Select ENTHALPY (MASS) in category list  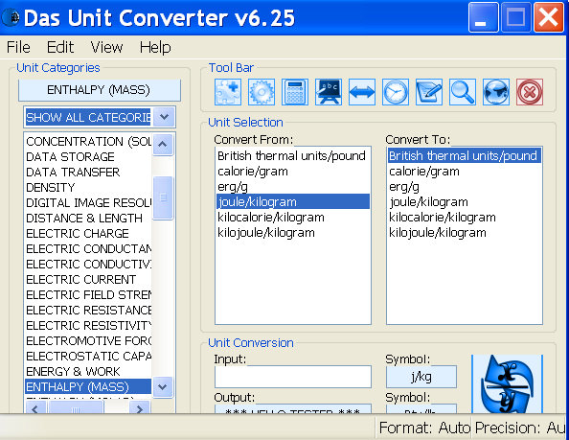(88, 386)
